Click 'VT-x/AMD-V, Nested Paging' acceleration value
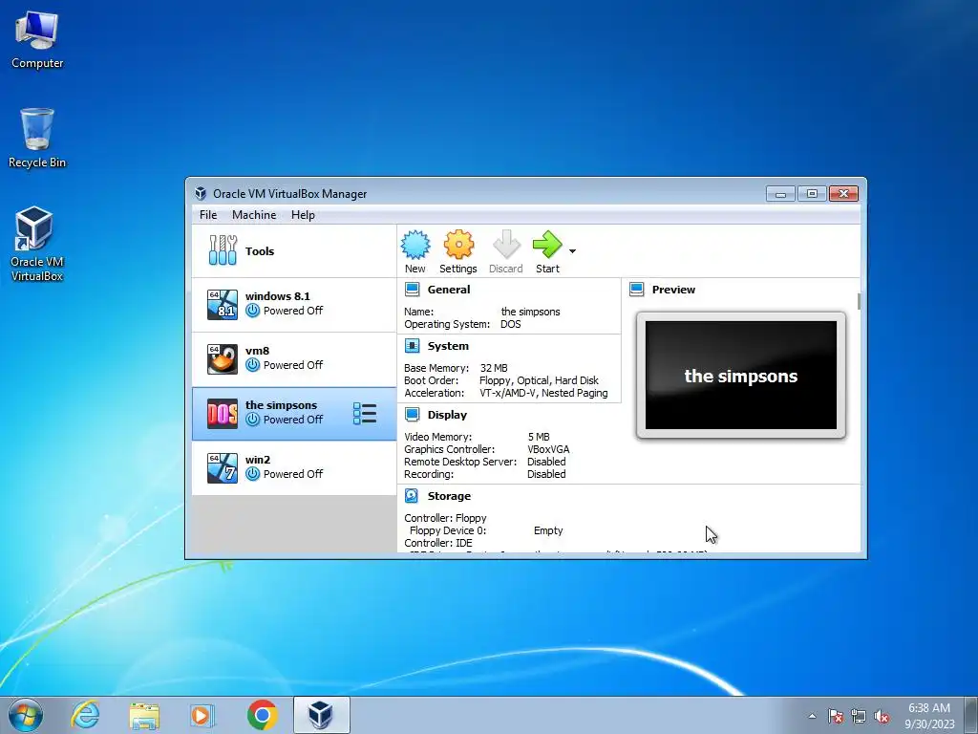The height and width of the screenshot is (734, 978). (x=543, y=393)
